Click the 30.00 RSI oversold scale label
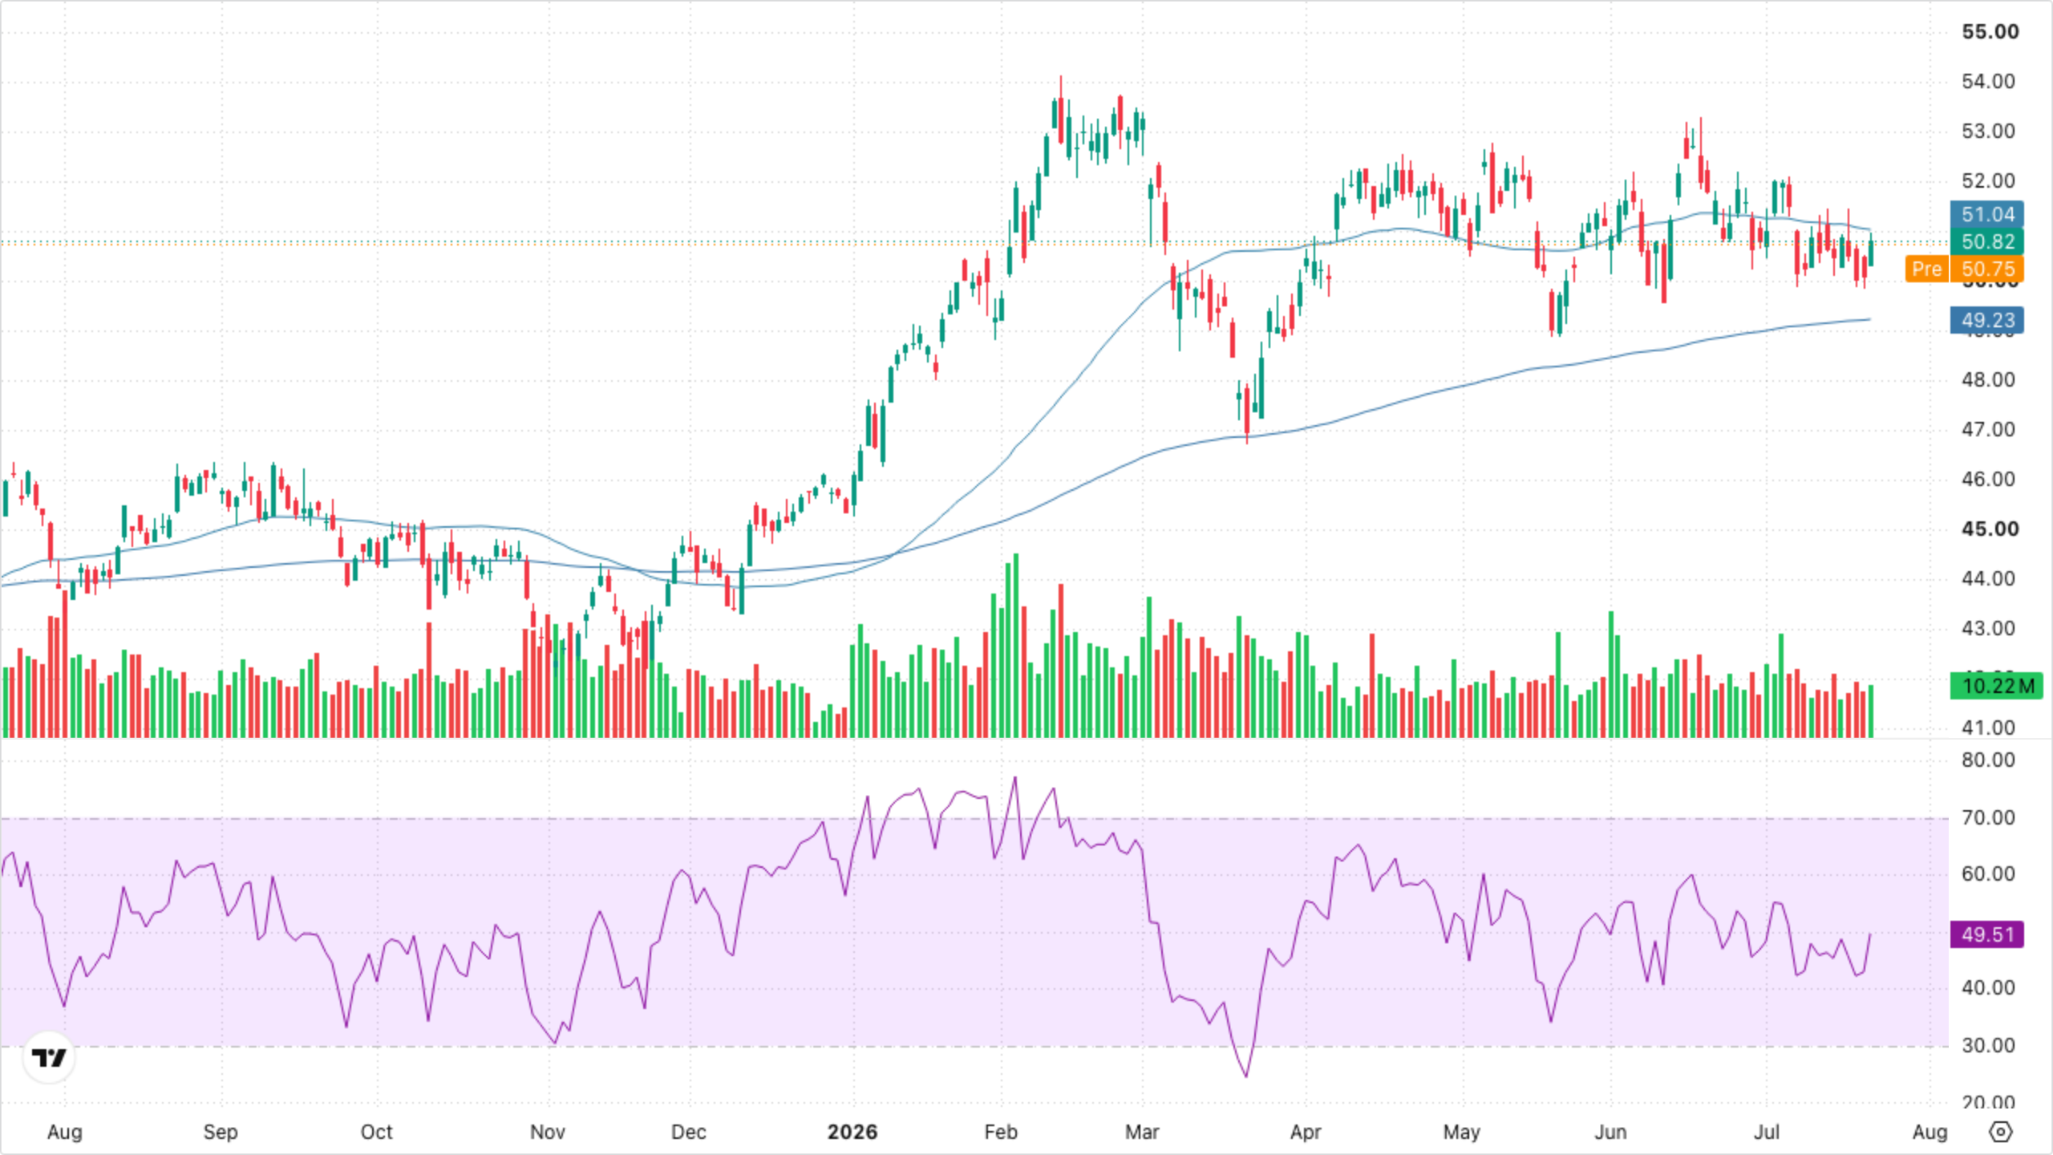 coord(1988,1045)
